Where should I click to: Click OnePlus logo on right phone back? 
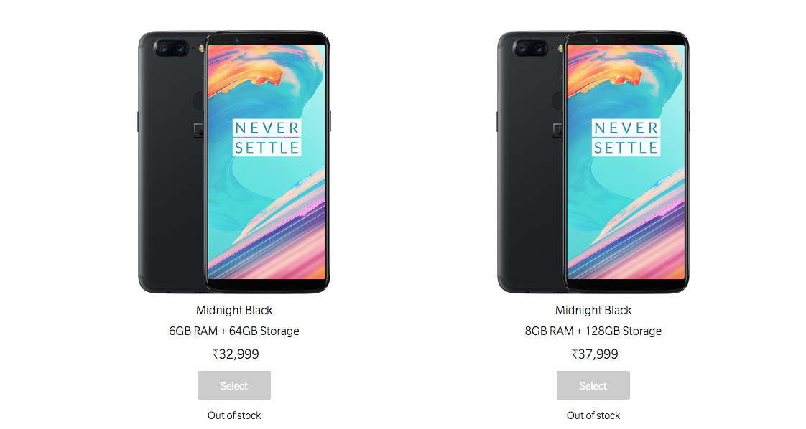point(557,131)
